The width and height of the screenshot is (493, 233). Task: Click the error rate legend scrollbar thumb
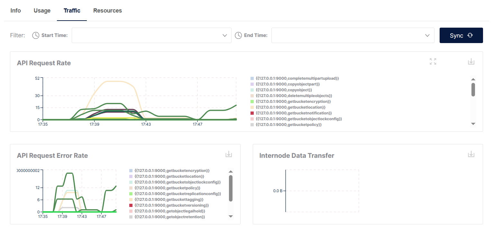pyautogui.click(x=231, y=188)
